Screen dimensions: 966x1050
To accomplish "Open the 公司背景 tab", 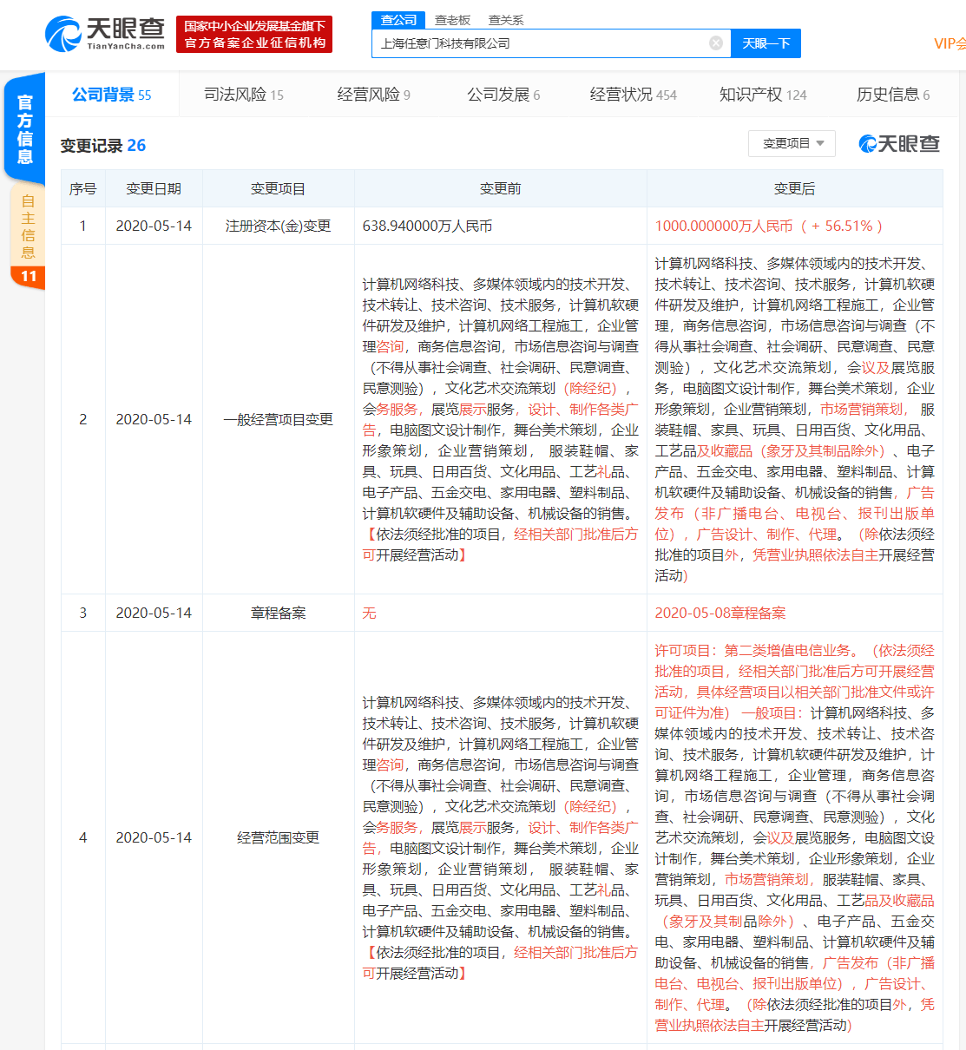I will 111,95.
